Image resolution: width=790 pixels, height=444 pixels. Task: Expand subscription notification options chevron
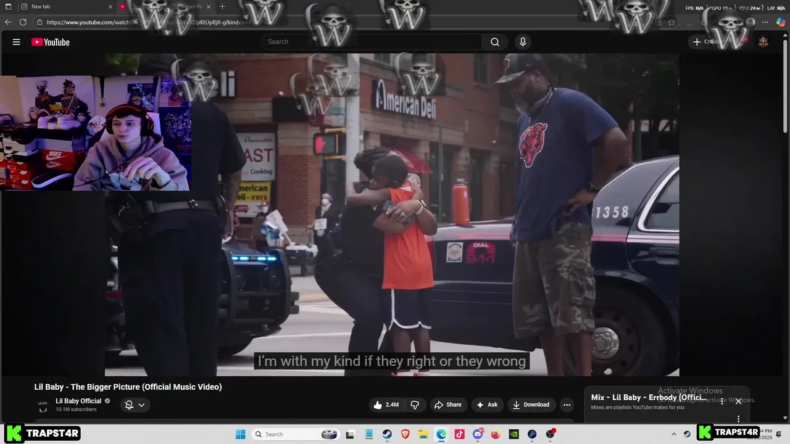click(x=141, y=405)
